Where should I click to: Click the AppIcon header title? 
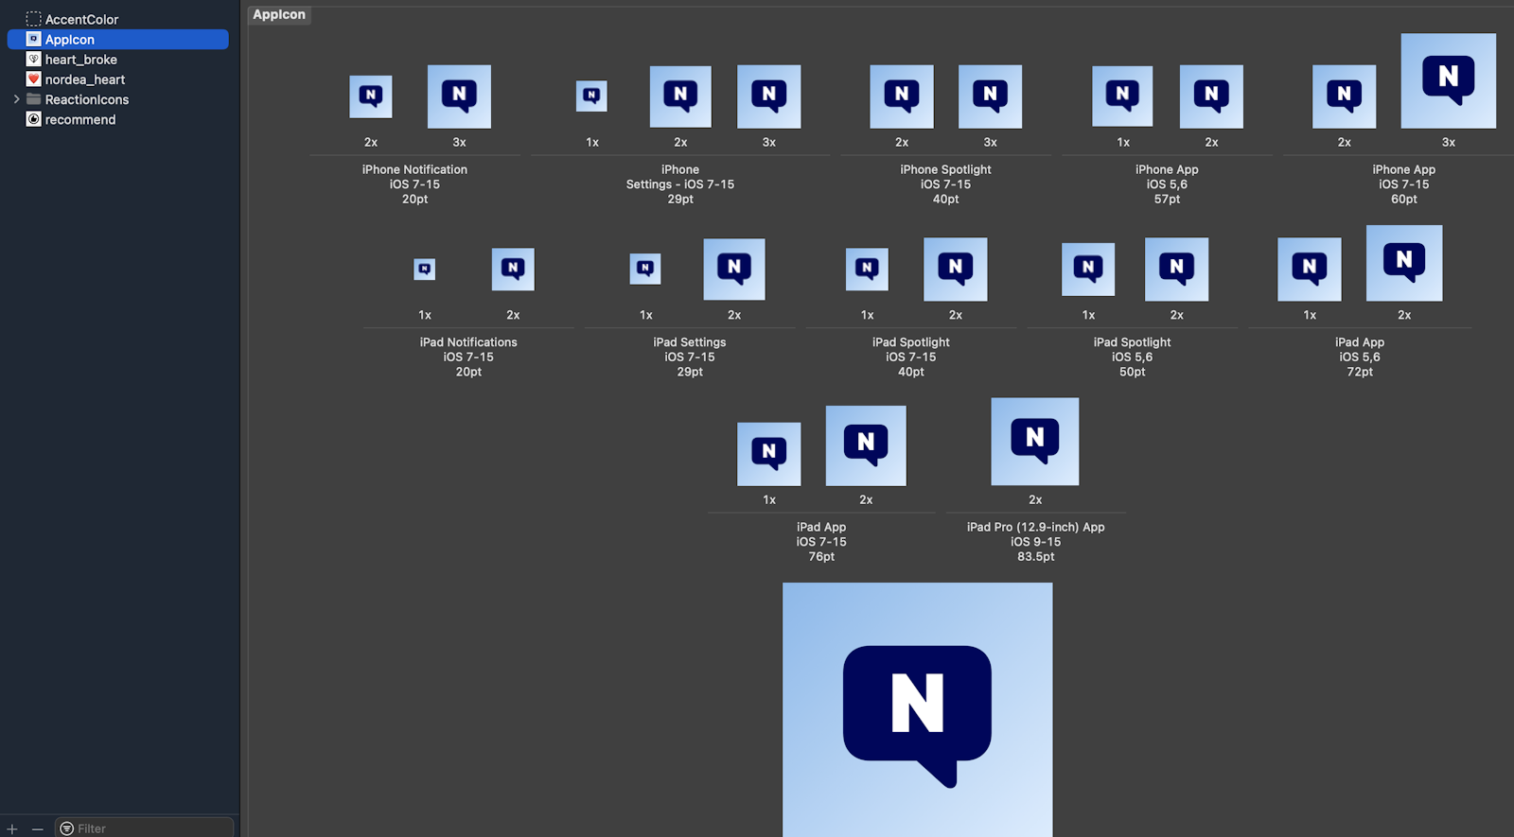click(279, 15)
